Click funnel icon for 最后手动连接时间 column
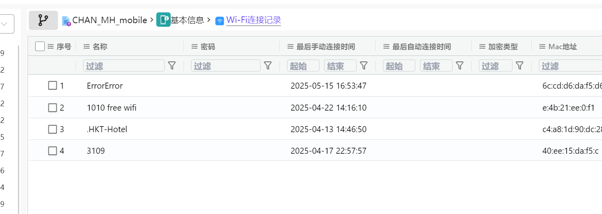 click(364, 65)
